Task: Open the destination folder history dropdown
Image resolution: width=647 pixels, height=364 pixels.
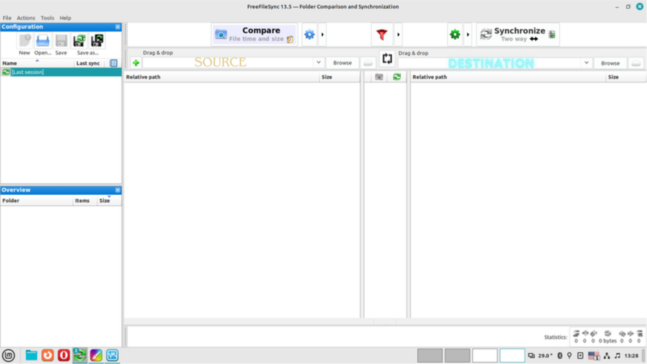Action: [x=586, y=63]
